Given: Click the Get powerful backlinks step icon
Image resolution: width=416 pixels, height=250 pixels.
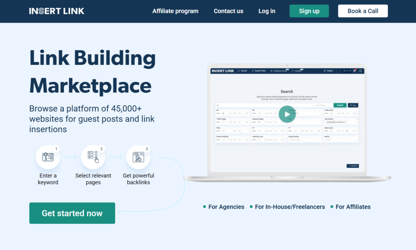Looking at the screenshot, I should tap(138, 157).
